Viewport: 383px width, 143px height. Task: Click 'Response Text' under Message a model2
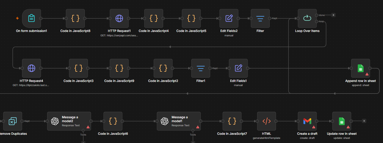pos(71,125)
